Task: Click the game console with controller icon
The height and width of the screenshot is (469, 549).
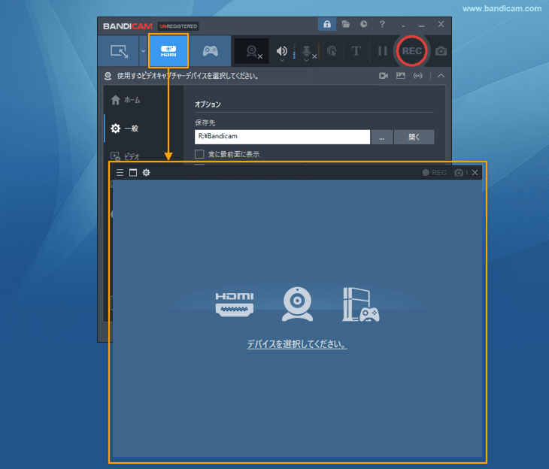Action: (x=361, y=304)
